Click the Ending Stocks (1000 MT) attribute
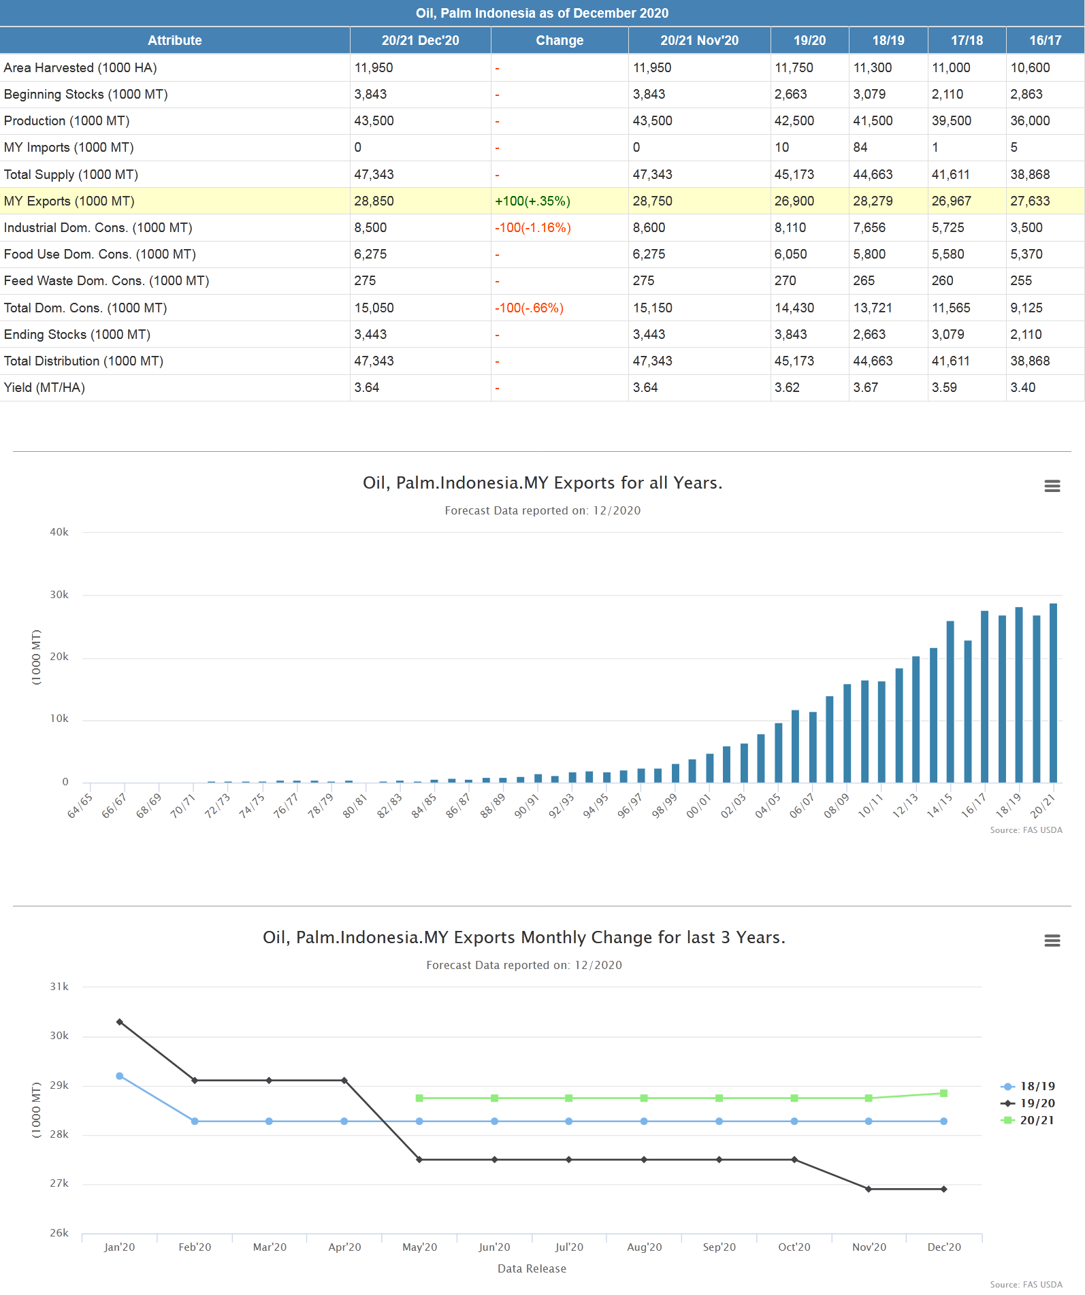Viewport: 1085px width, 1295px height. click(x=77, y=335)
